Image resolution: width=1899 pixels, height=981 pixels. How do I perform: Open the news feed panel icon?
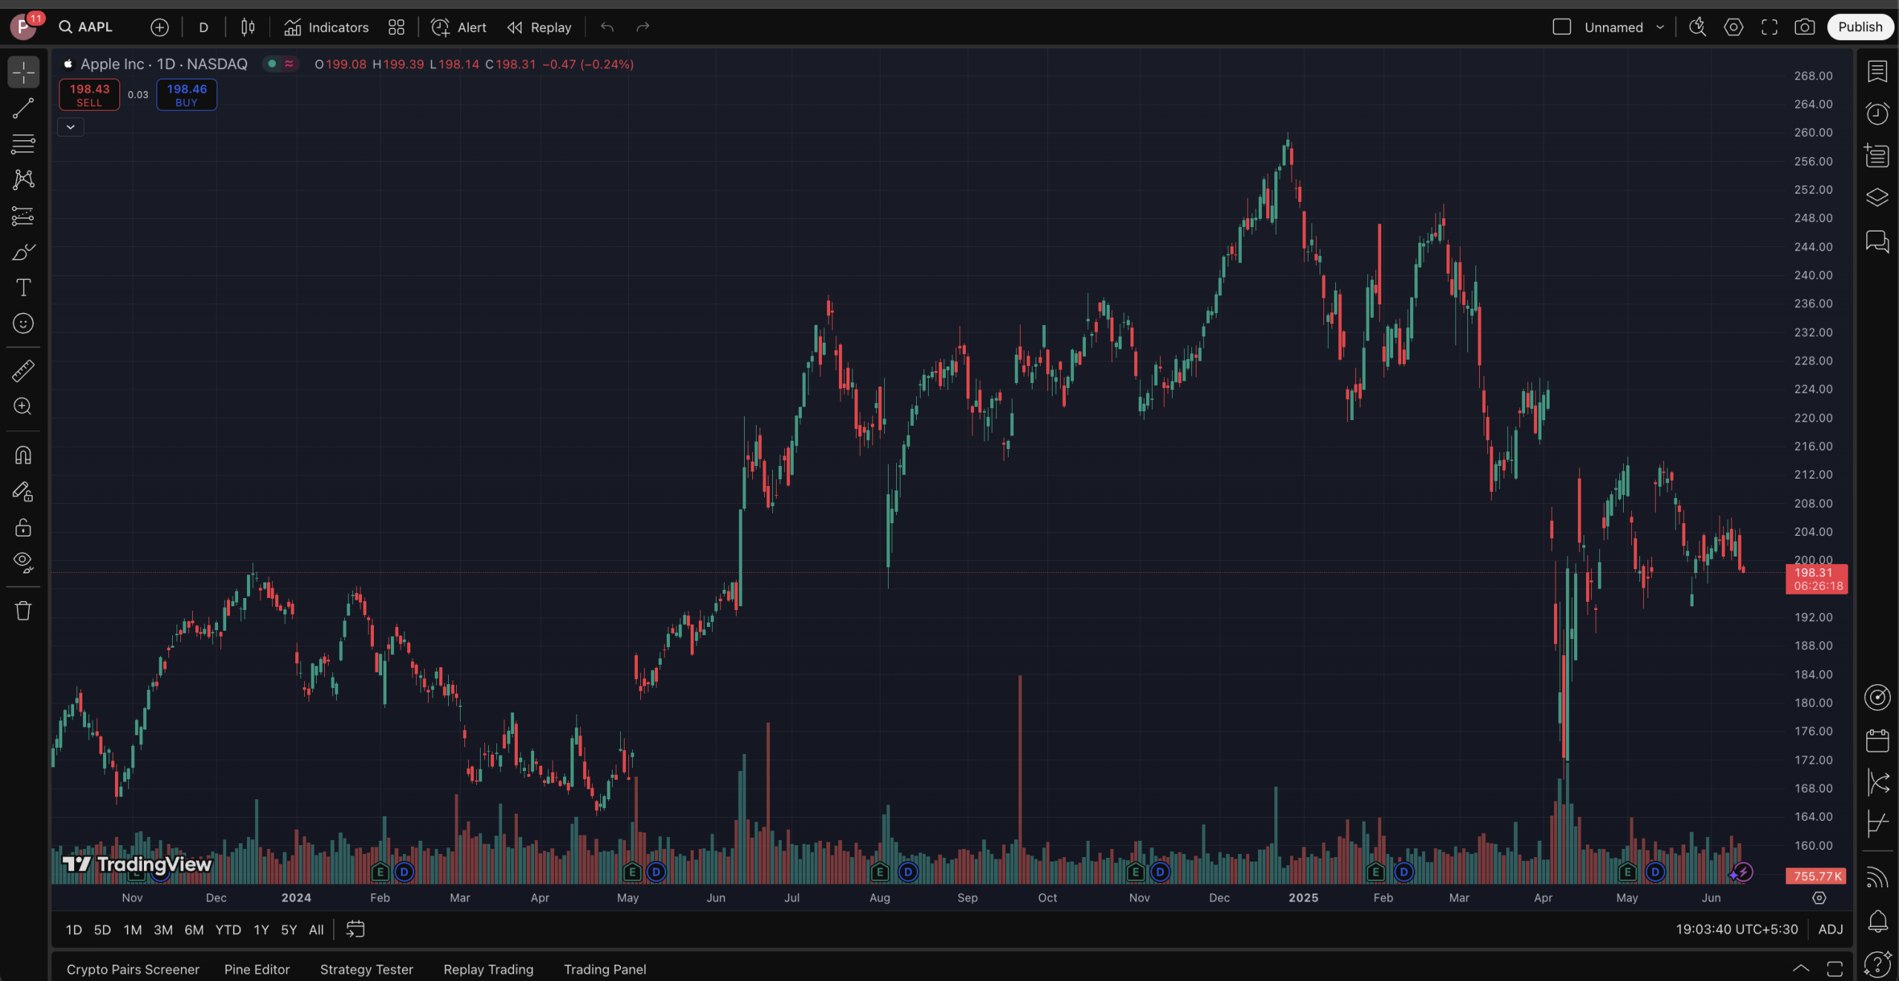1877,156
